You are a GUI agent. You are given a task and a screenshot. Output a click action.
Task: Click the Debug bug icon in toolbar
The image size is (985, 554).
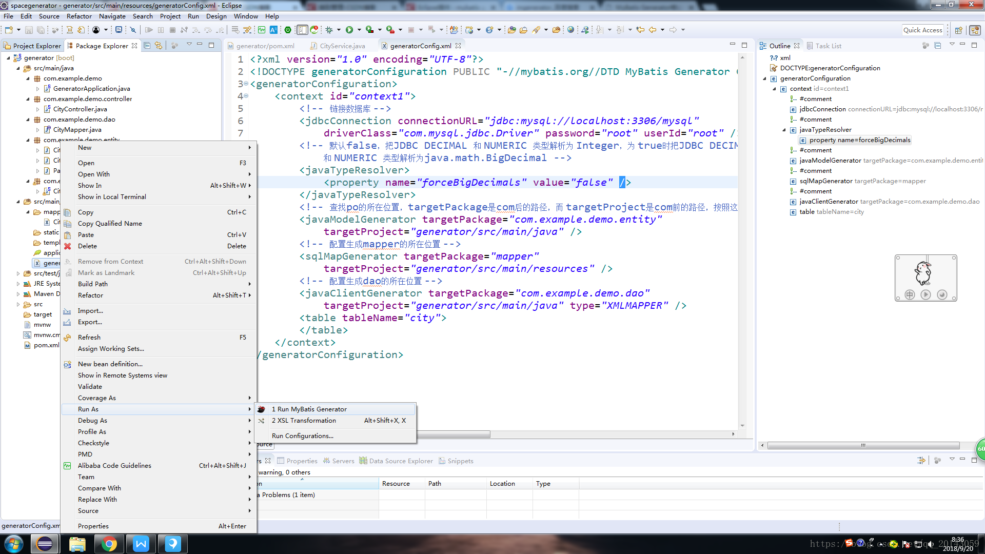pyautogui.click(x=329, y=30)
